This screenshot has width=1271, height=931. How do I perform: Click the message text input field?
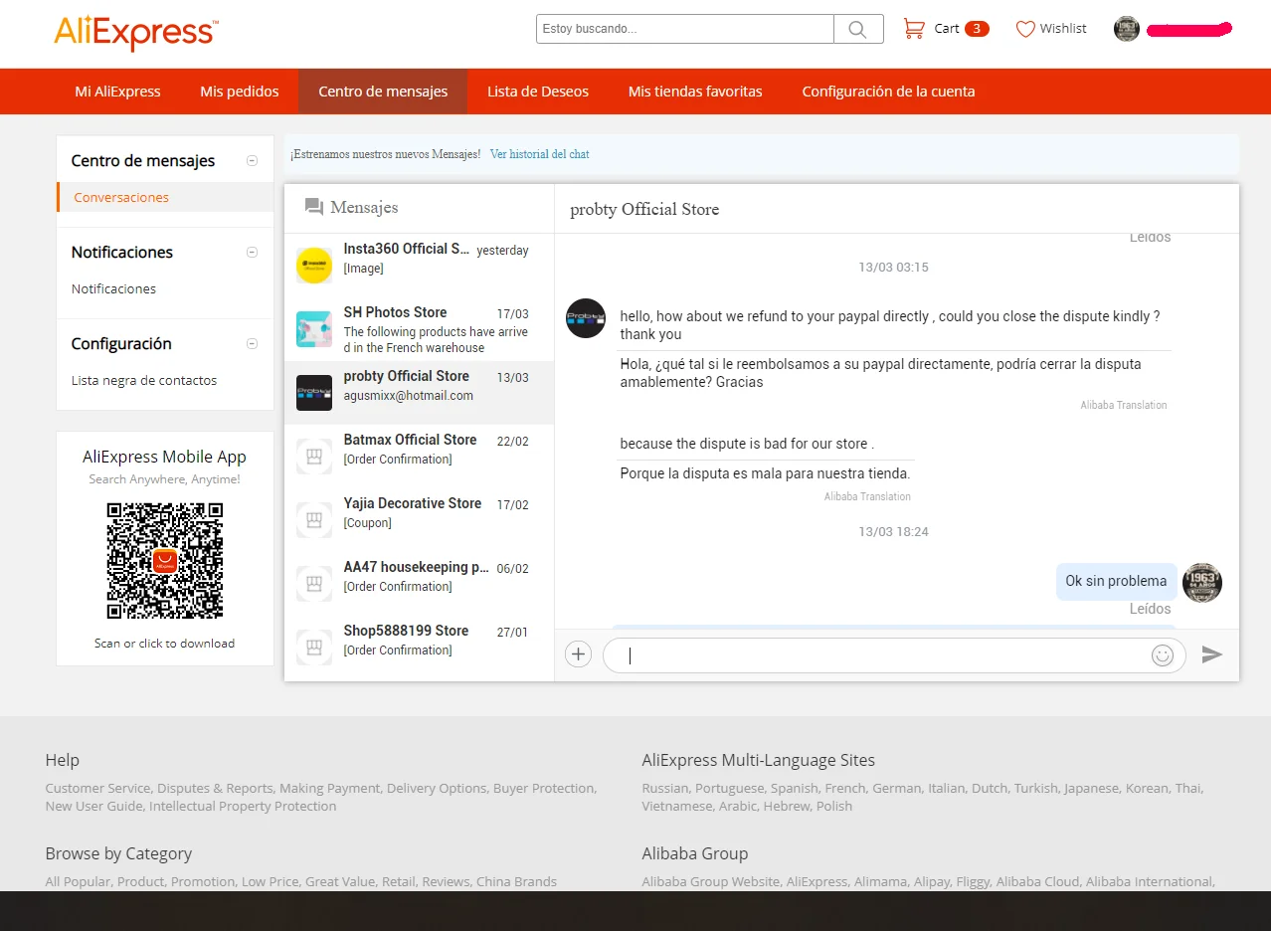pos(894,655)
